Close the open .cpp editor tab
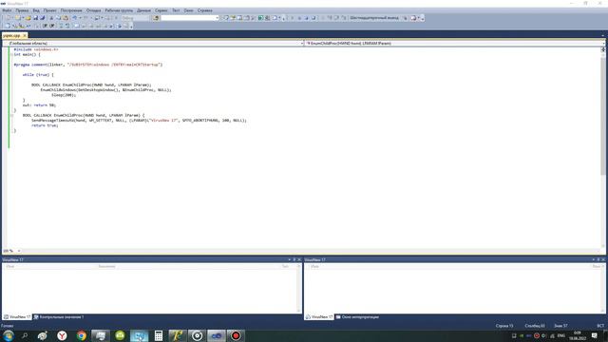 (25, 36)
